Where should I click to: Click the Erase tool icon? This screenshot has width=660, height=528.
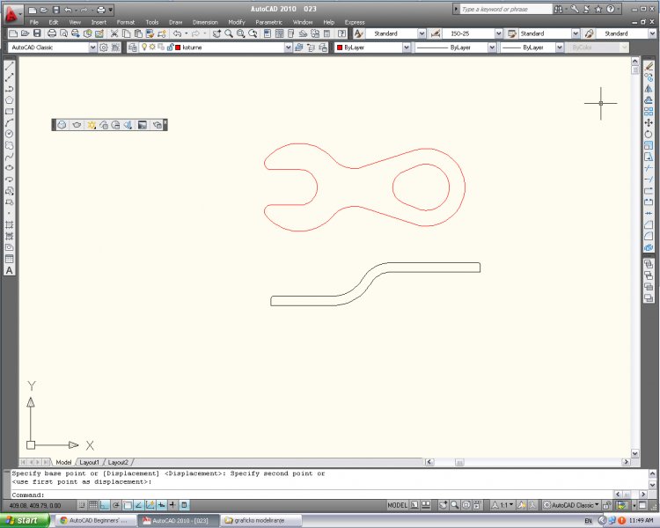649,66
